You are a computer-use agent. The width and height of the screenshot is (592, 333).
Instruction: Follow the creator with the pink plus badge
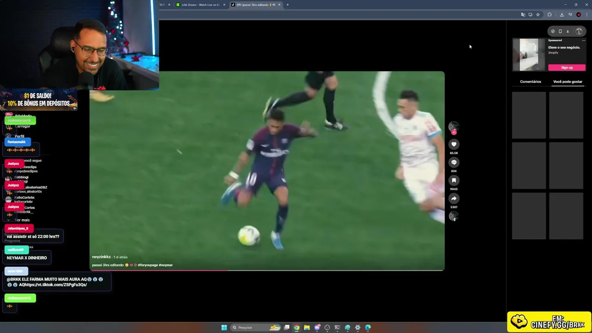pyautogui.click(x=454, y=132)
